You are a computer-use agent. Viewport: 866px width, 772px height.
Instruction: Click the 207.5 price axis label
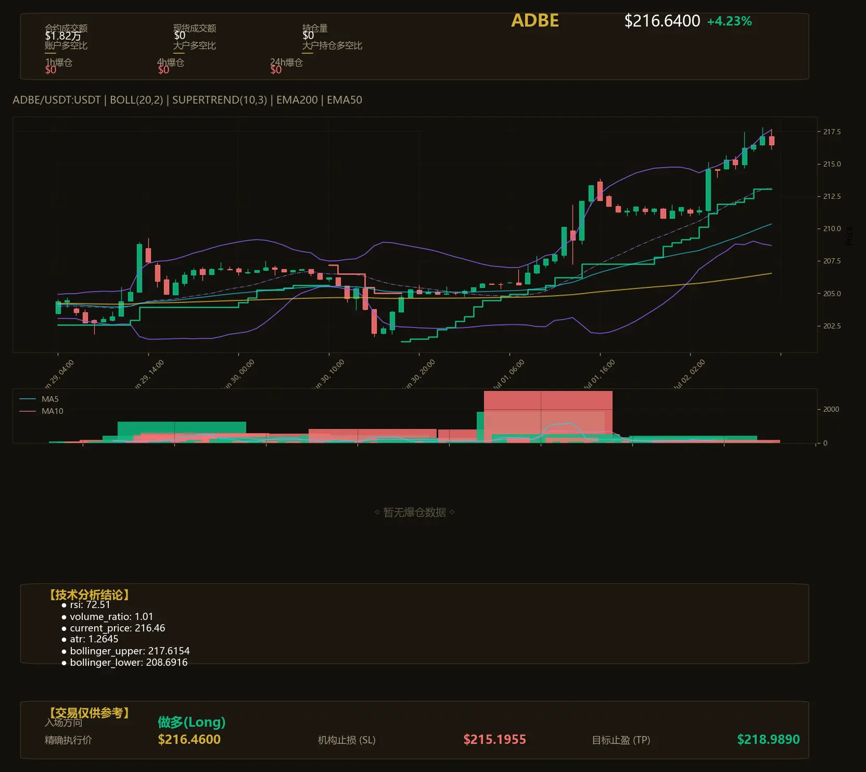coord(832,261)
